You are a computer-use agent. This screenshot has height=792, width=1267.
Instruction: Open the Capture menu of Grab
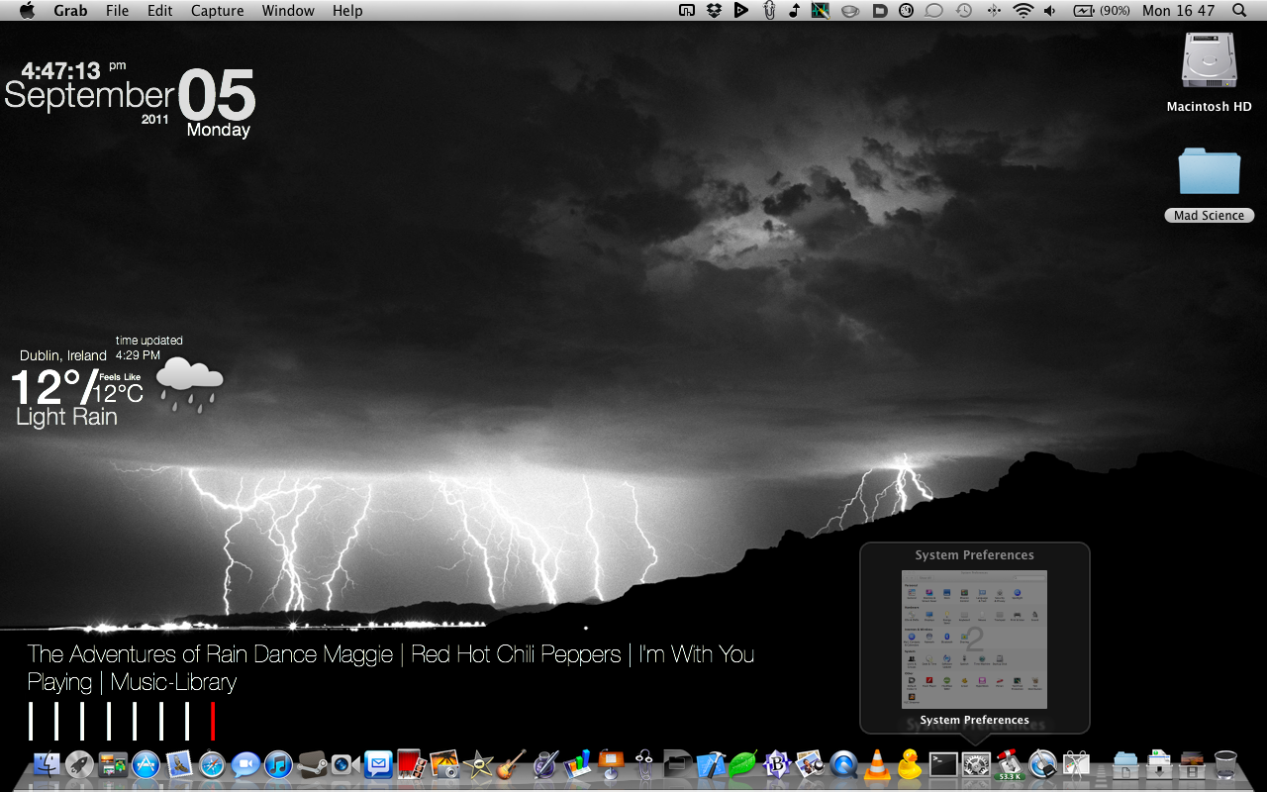217,11
